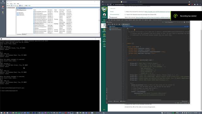Click Back arrow in Services toolbar
202x114 pixels.
coord(7,6)
